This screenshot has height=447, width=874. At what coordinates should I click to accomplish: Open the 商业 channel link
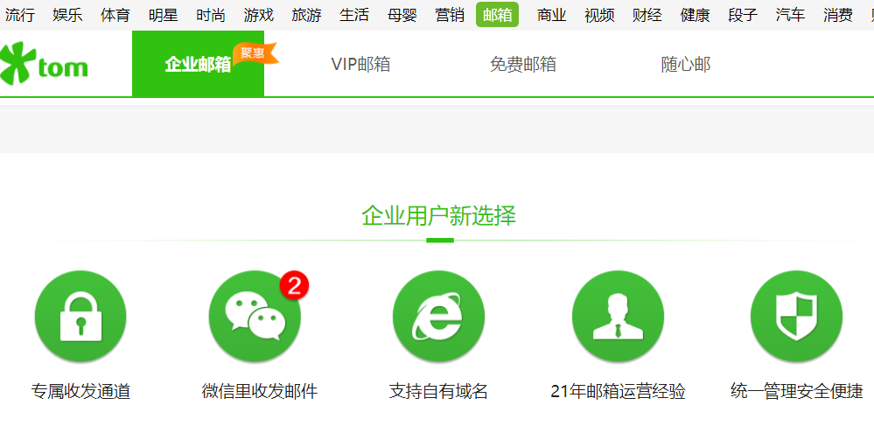point(552,15)
